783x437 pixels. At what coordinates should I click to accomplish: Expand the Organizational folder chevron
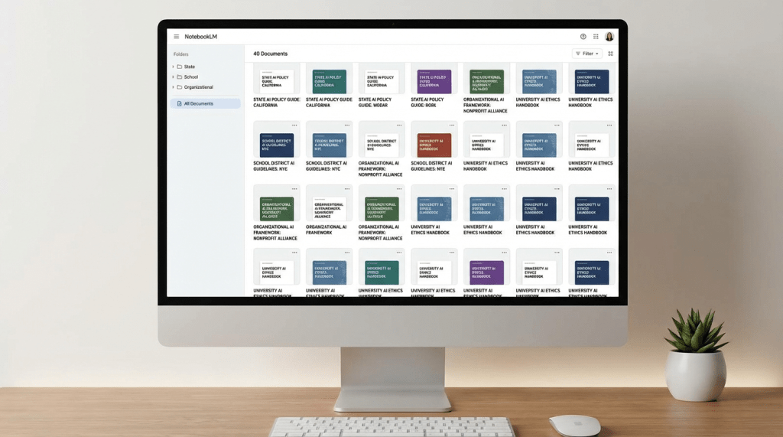(x=173, y=87)
